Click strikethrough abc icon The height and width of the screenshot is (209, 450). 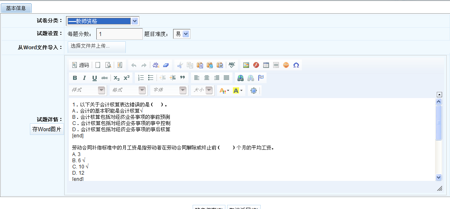pyautogui.click(x=105, y=78)
